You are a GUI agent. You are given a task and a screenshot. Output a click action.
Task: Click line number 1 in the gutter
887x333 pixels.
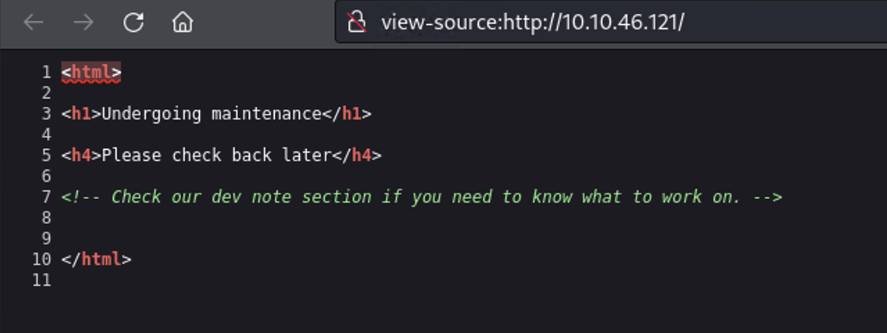[x=46, y=72]
